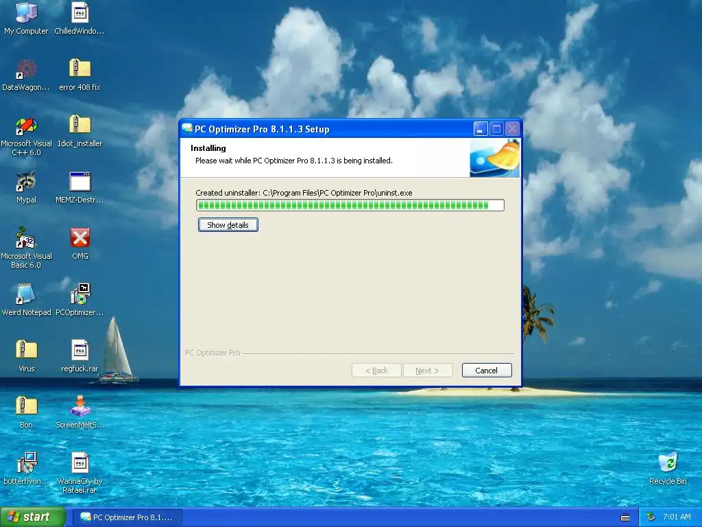Click the green installation progress bar
This screenshot has height=527, width=702.
pyautogui.click(x=350, y=205)
